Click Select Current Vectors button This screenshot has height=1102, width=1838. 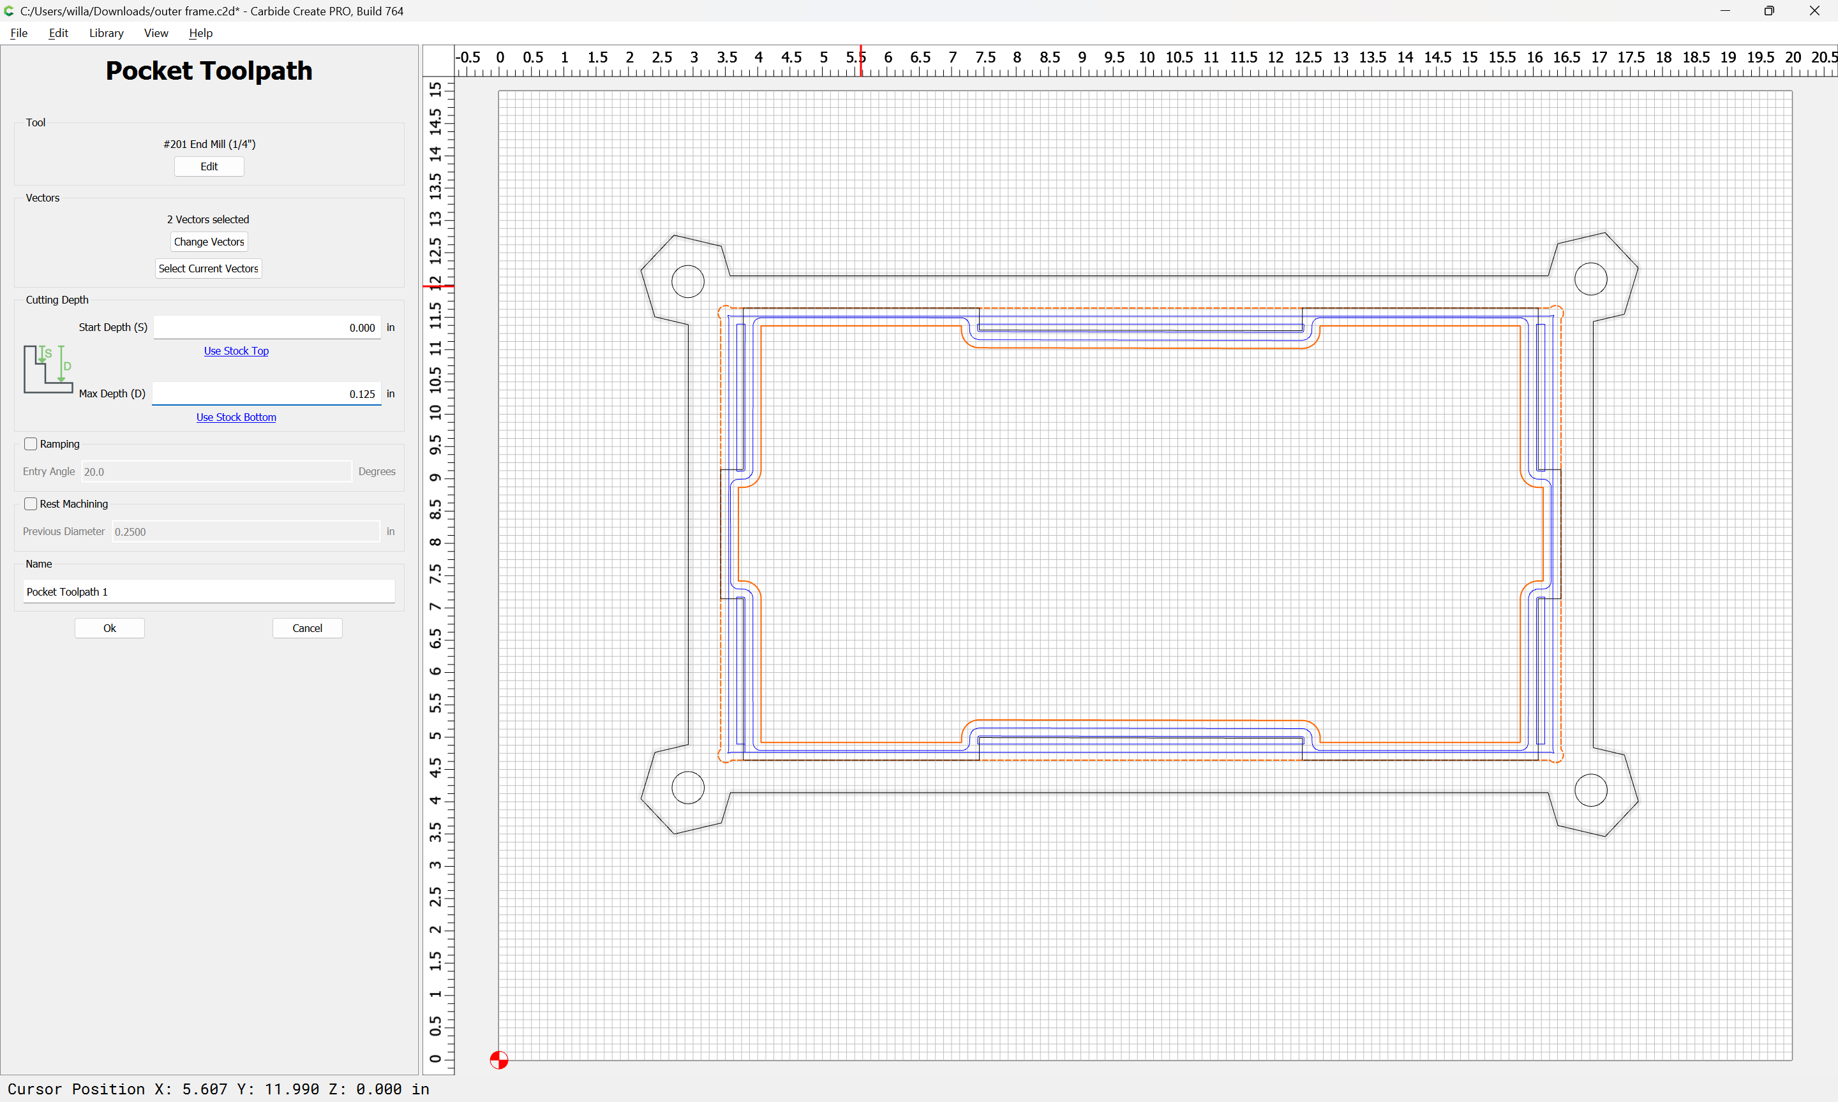click(208, 268)
